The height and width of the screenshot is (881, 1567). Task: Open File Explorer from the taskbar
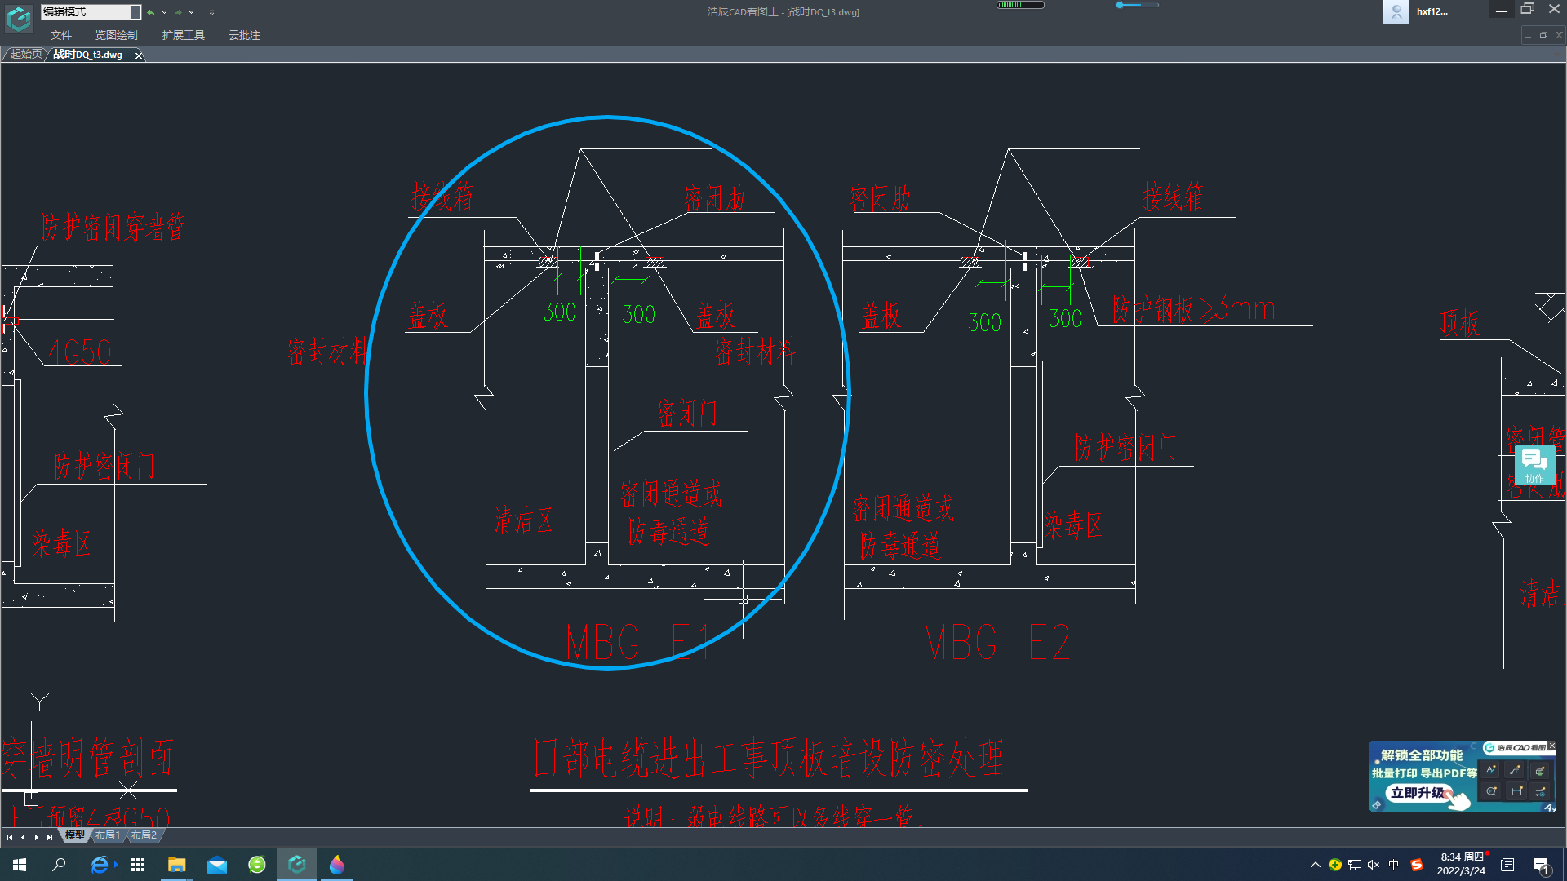(177, 865)
